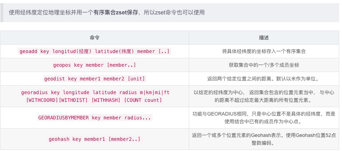This screenshot has width=342, height=151.
Task: Click description 获取集合中的一个/多个成员坐标
Action: [x=264, y=65]
